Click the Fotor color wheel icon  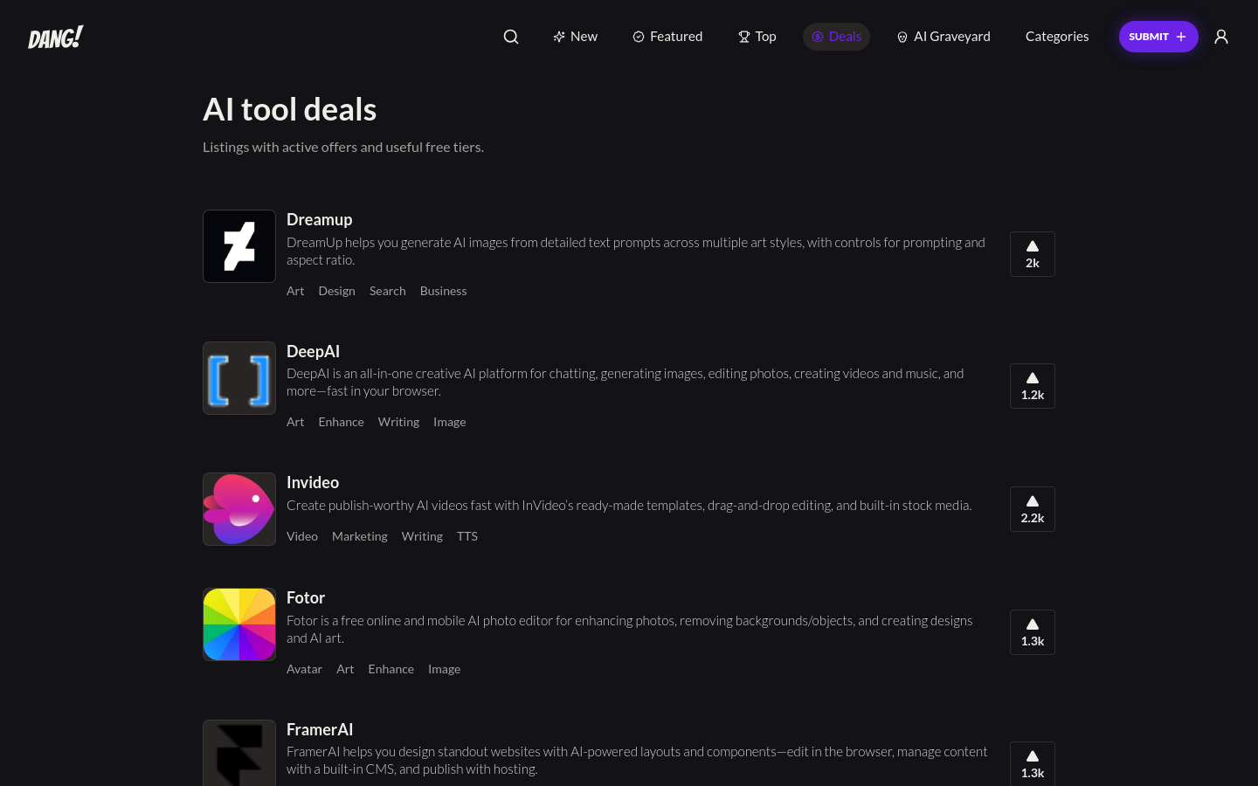coord(239,624)
